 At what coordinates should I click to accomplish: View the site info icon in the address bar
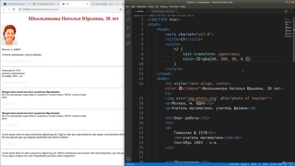click(20, 9)
